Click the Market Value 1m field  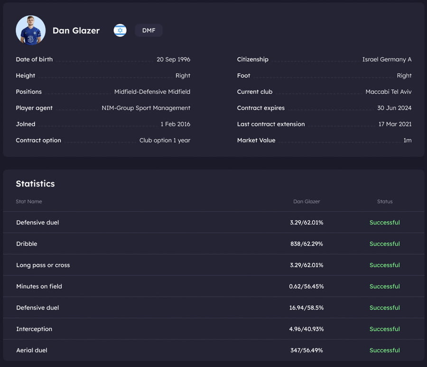(x=324, y=141)
